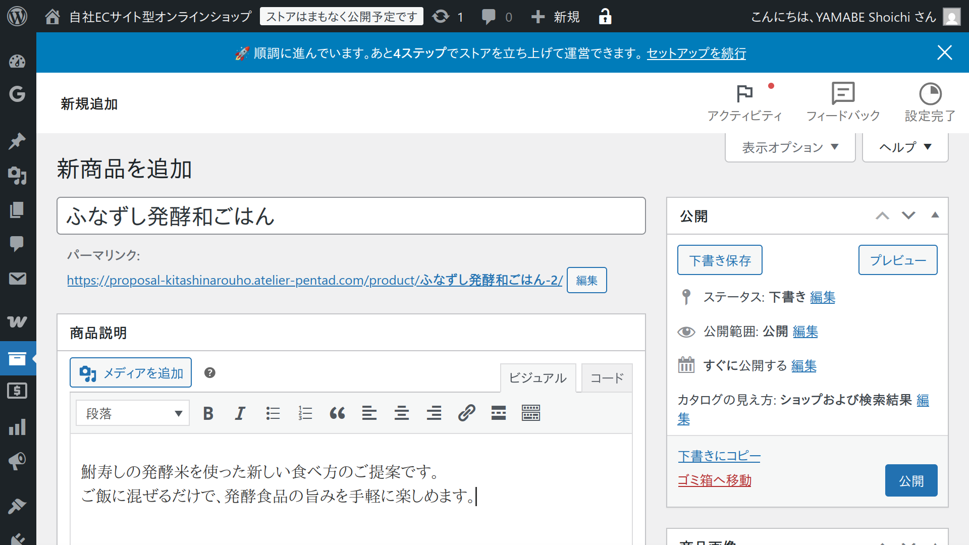Insert a bulleted list
Screen dimensions: 969x545
(273, 413)
